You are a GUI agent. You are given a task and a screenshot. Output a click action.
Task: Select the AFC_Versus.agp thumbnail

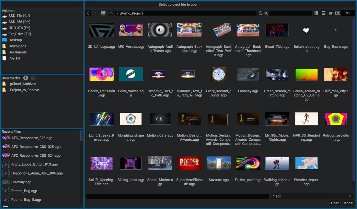click(x=131, y=30)
